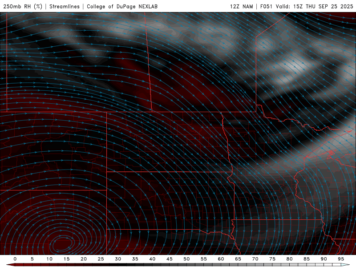This screenshot has width=356, height=267.
Task: Click 'College of DuPage NEXLAB' text
Action: tap(122, 6)
